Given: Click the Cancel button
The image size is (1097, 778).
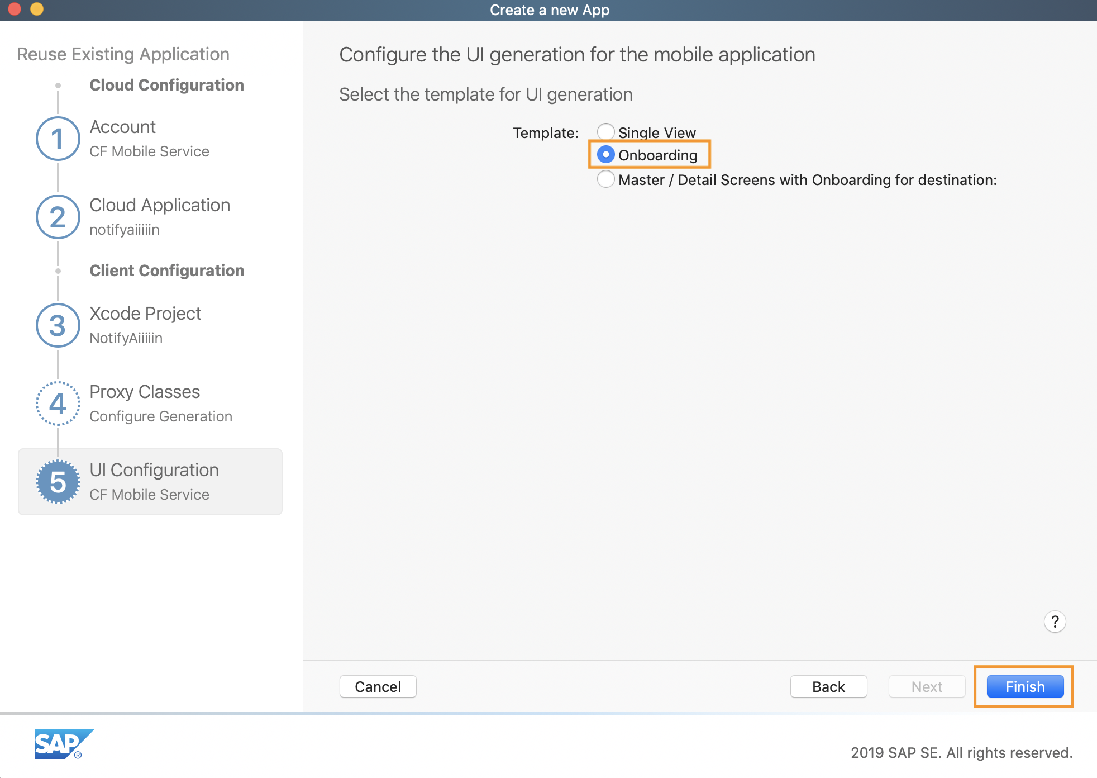Looking at the screenshot, I should pos(378,686).
